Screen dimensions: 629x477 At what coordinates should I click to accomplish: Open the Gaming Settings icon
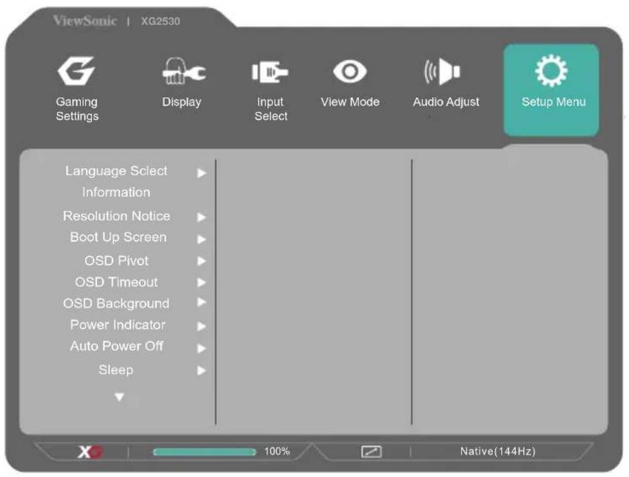76,70
